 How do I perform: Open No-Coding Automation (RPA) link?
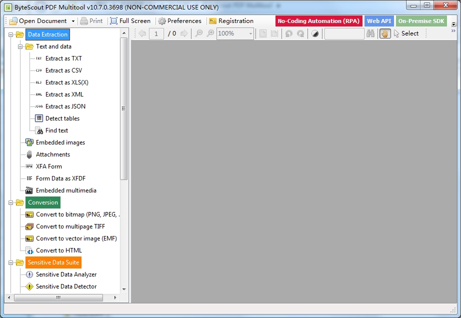318,21
